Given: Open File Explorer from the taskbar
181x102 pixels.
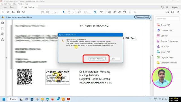Looking at the screenshot, I should click(x=42, y=99).
